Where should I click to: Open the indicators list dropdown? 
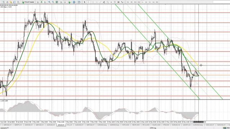pyautogui.click(x=70, y=2)
